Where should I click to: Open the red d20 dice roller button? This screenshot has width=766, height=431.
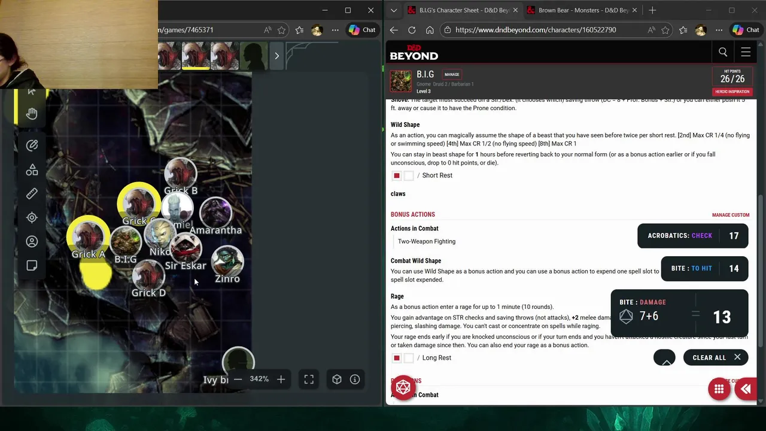(x=403, y=388)
